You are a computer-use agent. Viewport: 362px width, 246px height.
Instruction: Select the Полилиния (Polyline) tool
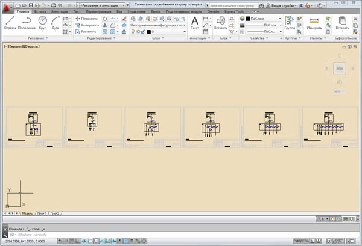tap(27, 22)
